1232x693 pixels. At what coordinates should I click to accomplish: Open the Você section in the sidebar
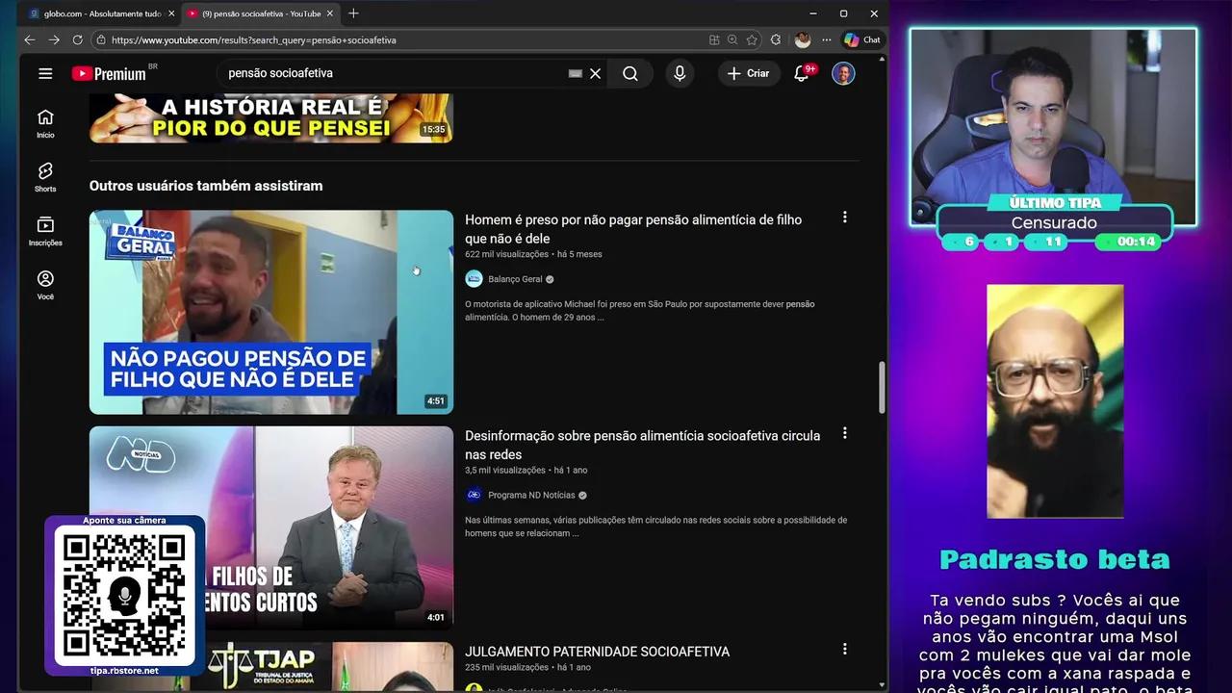tap(45, 285)
